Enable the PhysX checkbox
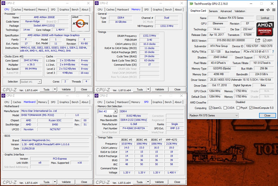Image resolution: width=278 pixels, height=186 pixels. point(238,108)
